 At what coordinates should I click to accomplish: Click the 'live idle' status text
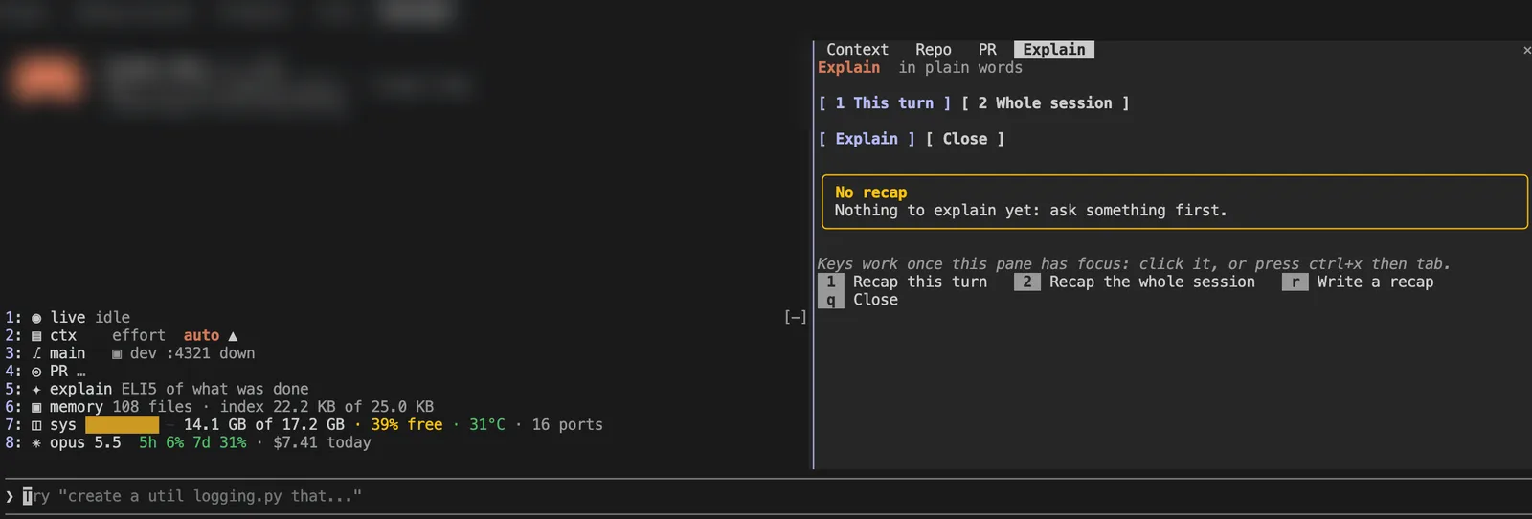[x=90, y=318]
